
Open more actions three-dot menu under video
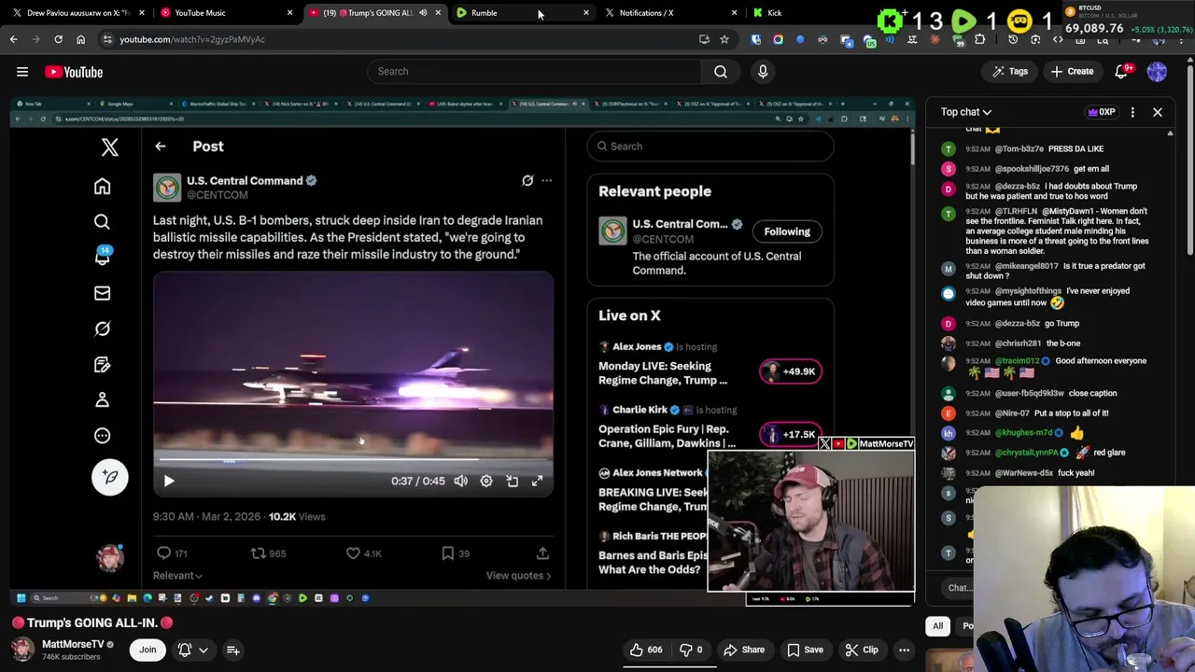[x=904, y=650]
